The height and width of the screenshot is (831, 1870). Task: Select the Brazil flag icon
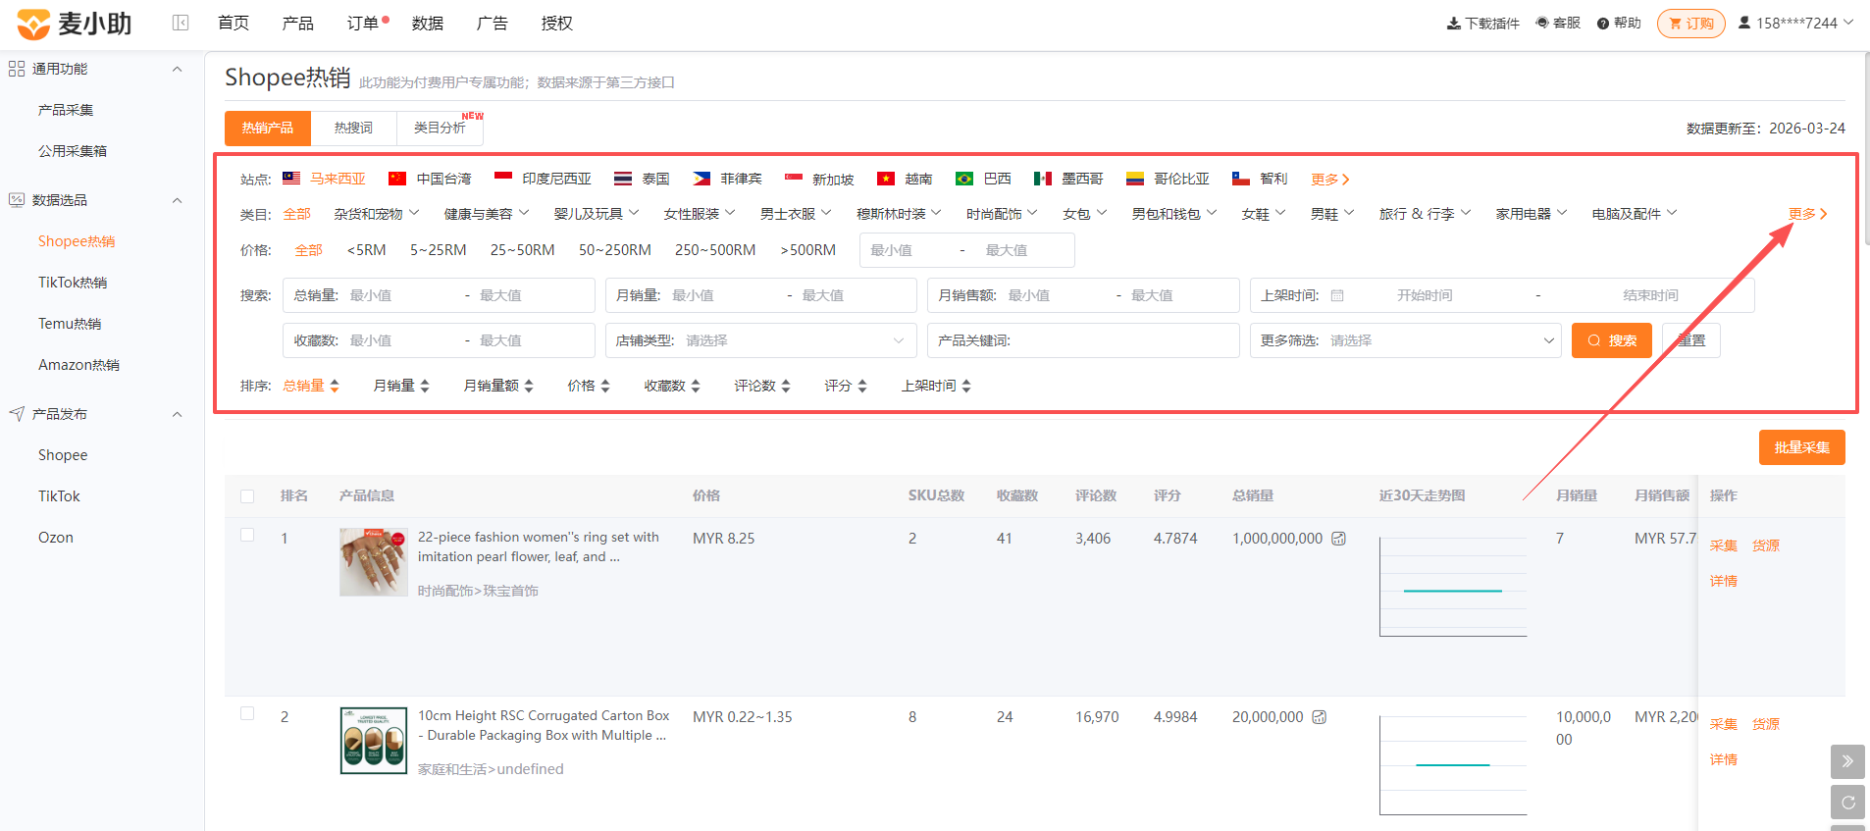click(x=964, y=179)
